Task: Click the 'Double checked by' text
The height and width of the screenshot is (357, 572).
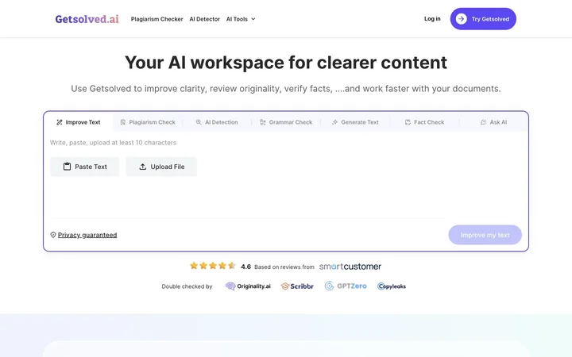Action: click(x=187, y=286)
